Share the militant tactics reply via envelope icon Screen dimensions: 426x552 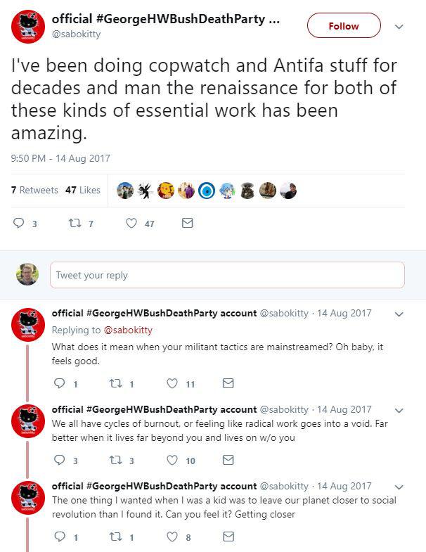pyautogui.click(x=228, y=384)
